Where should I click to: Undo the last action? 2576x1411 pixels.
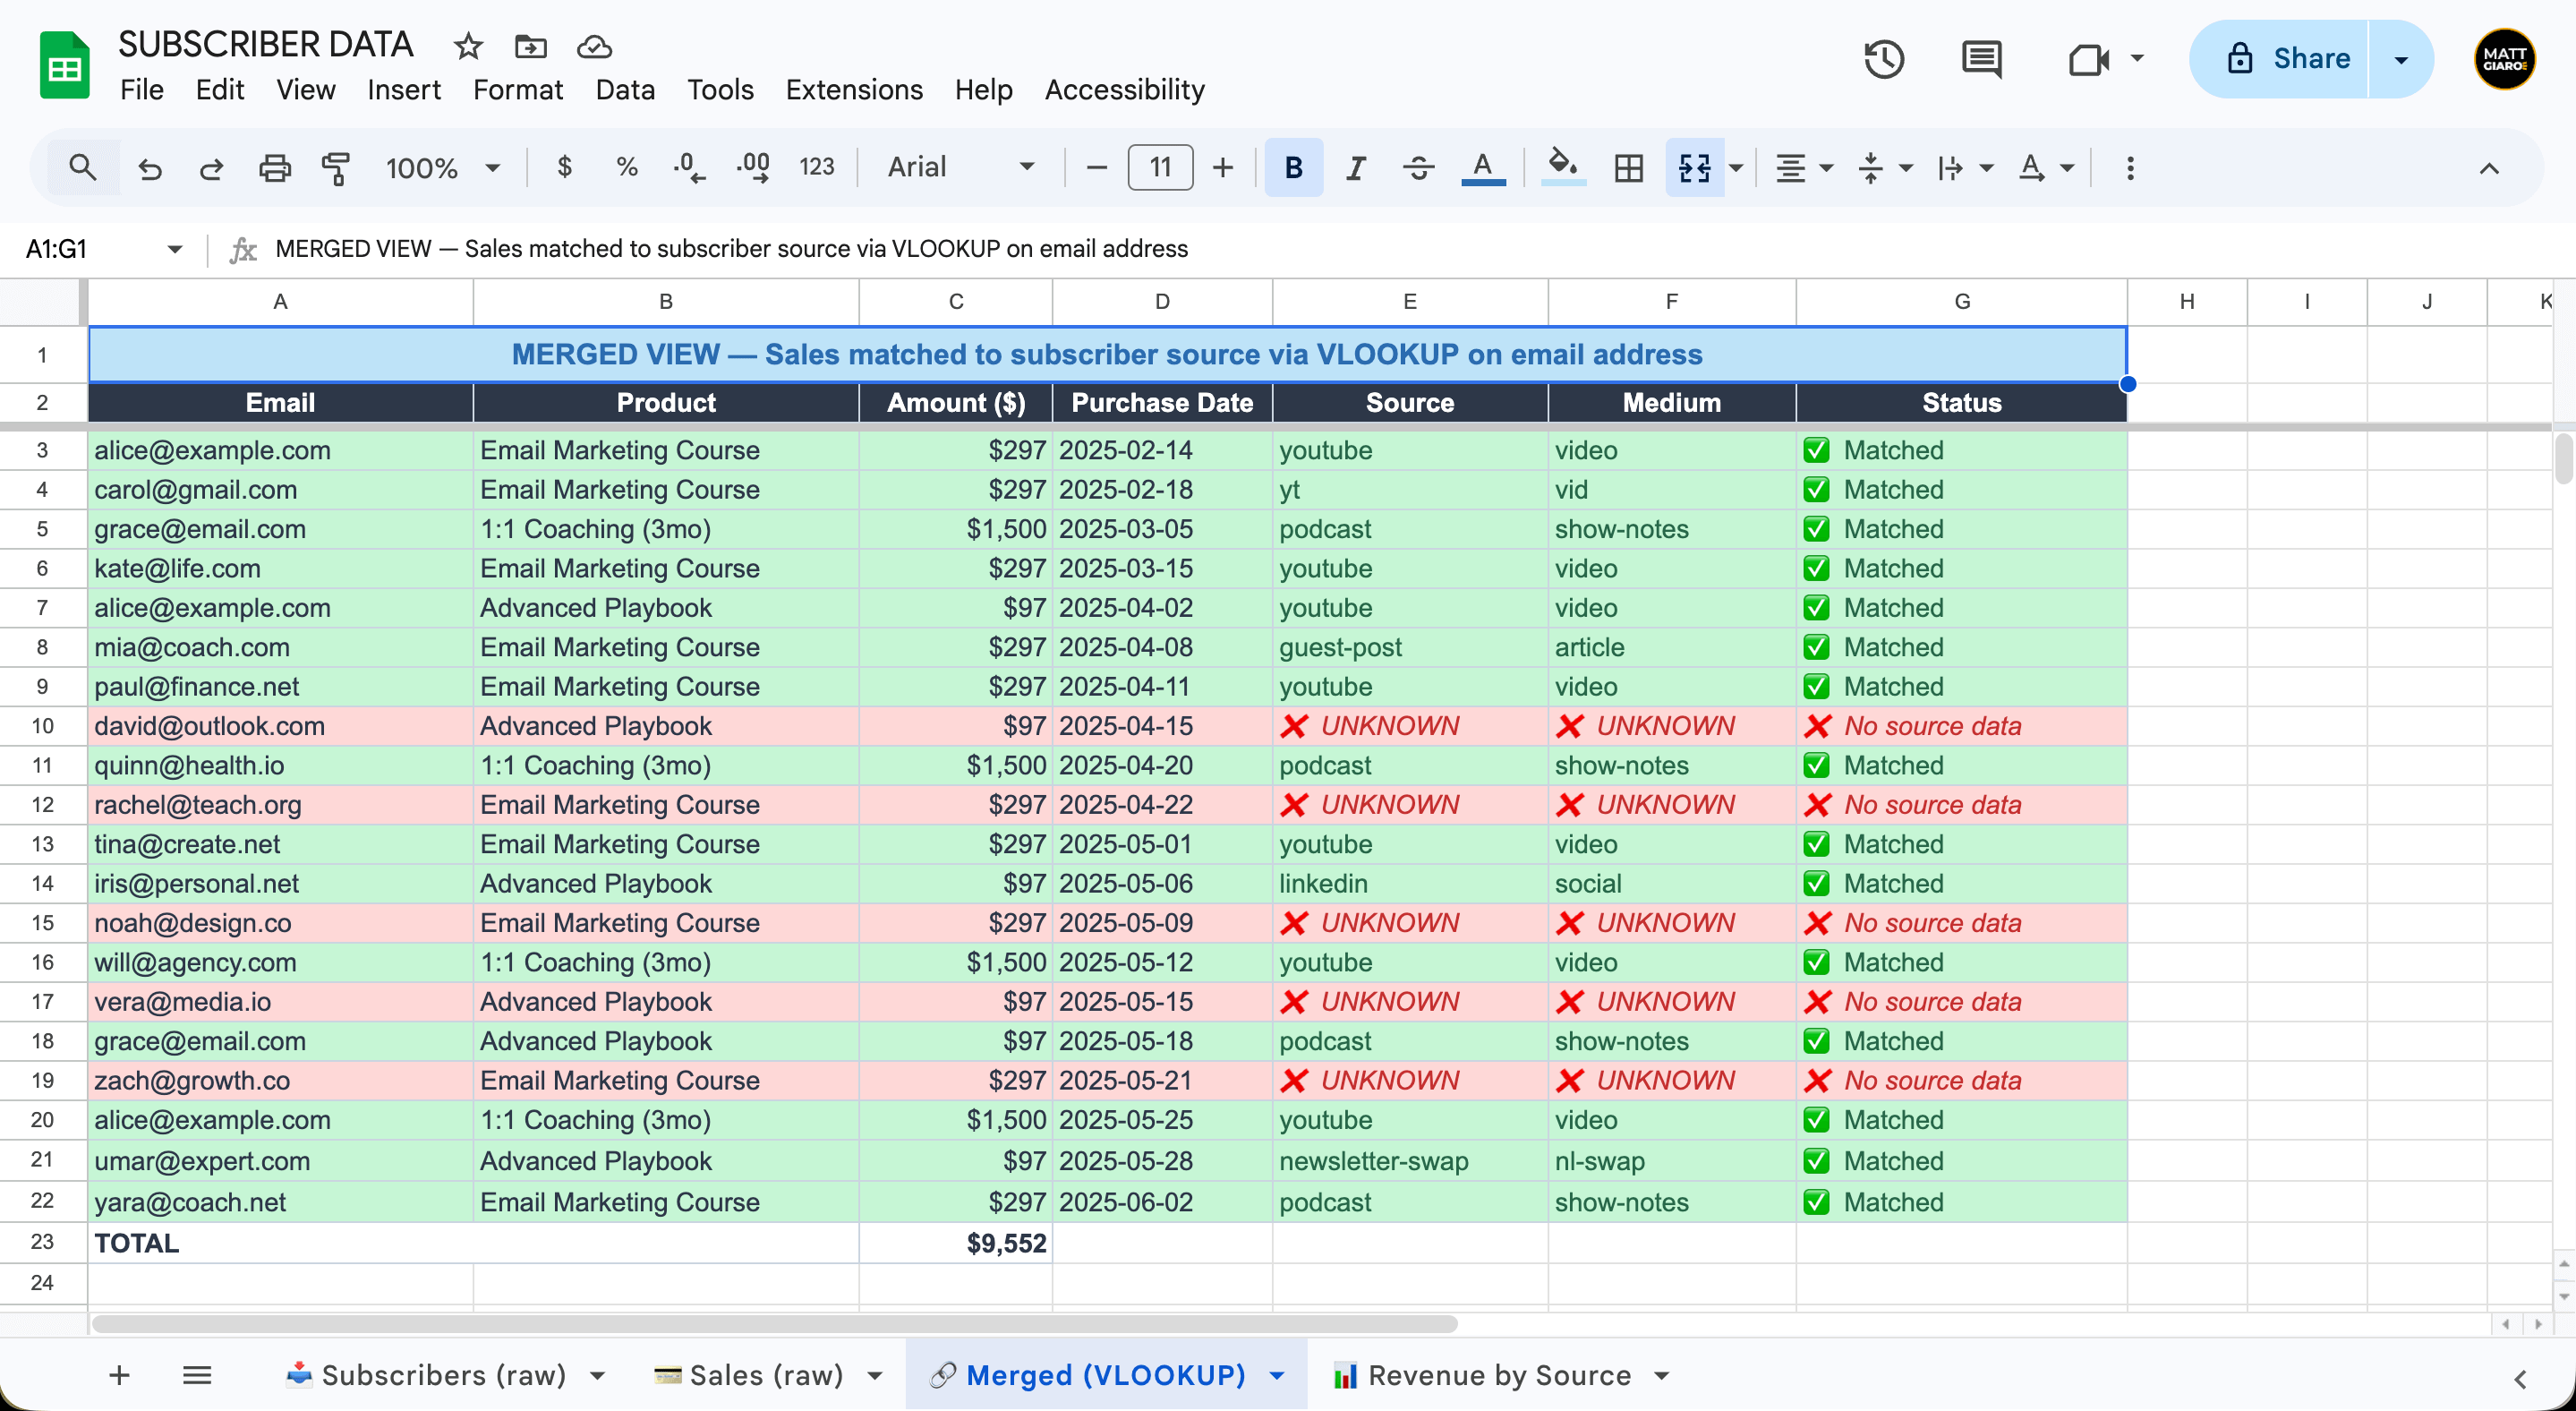pos(150,167)
